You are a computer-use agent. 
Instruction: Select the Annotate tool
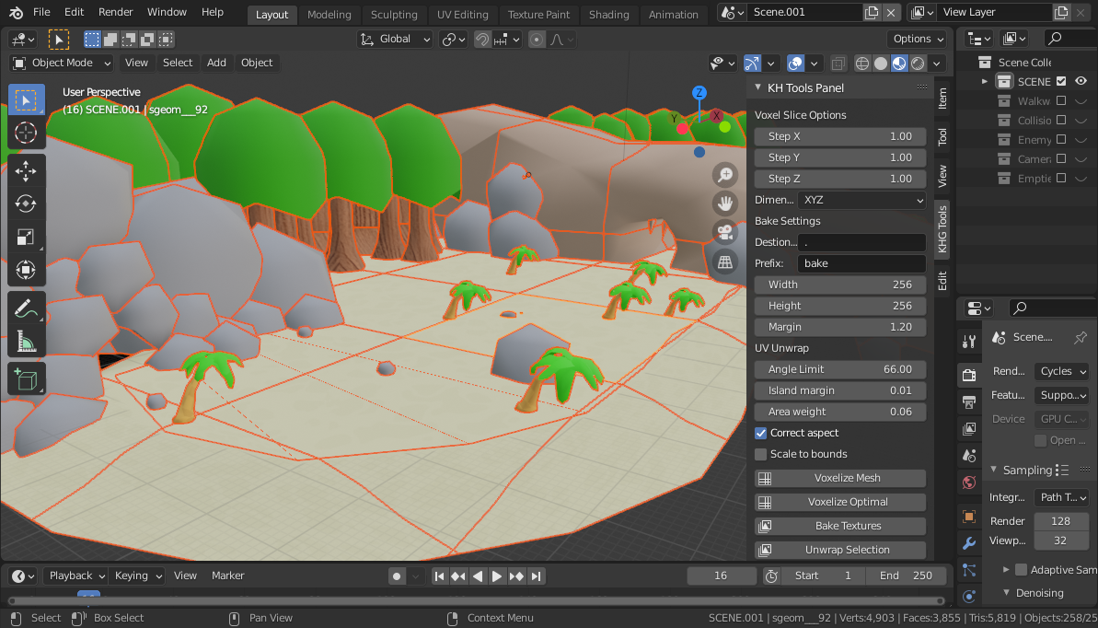pos(27,308)
